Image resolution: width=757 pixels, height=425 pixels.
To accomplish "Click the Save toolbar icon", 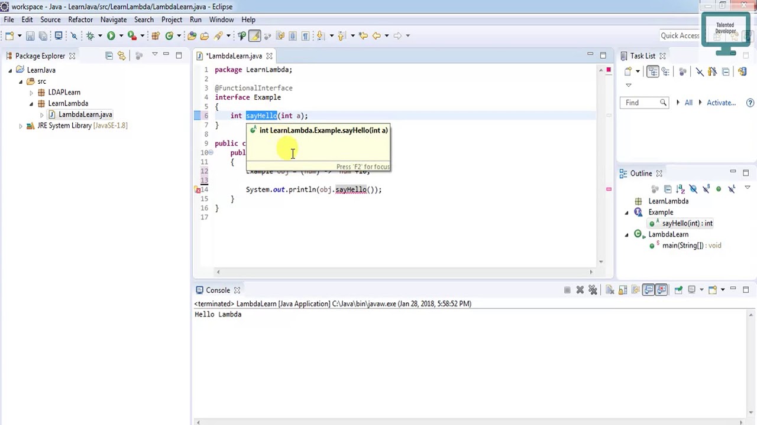I will [30, 35].
